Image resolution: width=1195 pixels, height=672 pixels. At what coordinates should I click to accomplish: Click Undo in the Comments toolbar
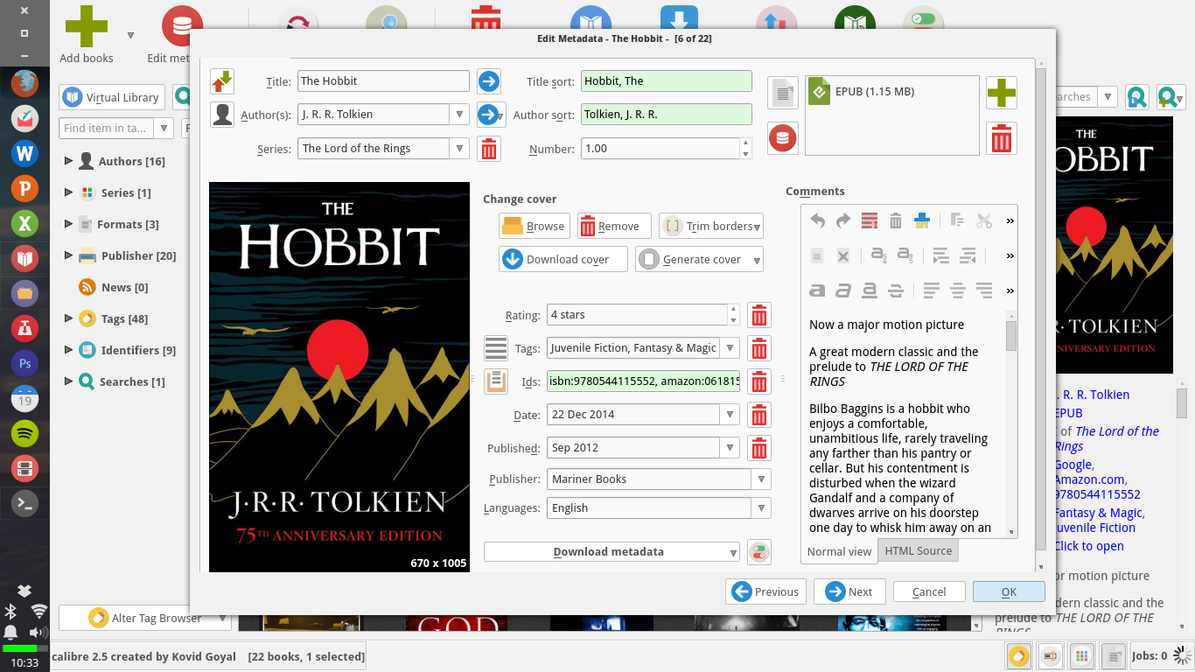click(x=817, y=220)
